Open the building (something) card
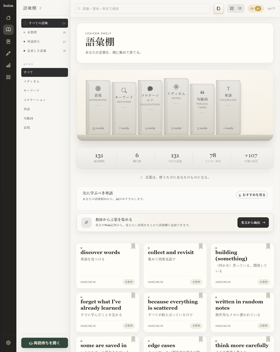 tap(243, 266)
